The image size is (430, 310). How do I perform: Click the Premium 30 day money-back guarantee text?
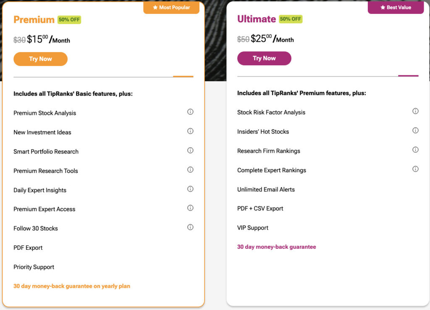pos(72,286)
